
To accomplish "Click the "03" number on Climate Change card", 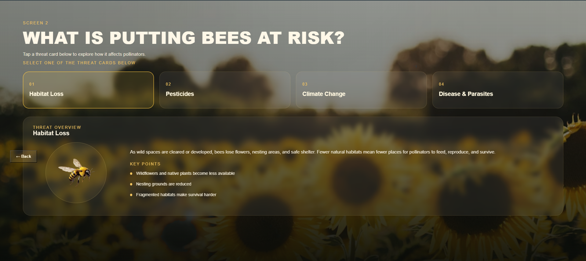I will tap(305, 84).
